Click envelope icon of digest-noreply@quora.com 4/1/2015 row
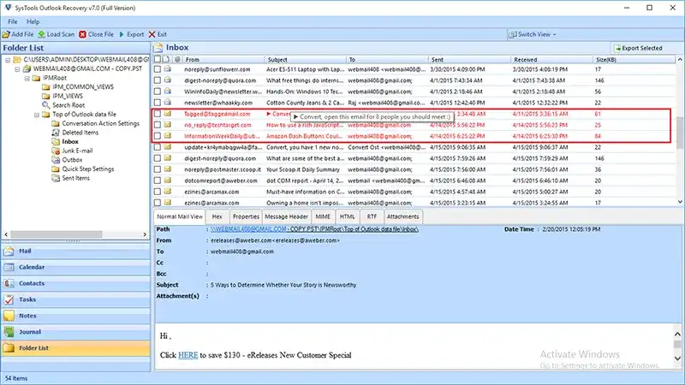 pos(167,80)
